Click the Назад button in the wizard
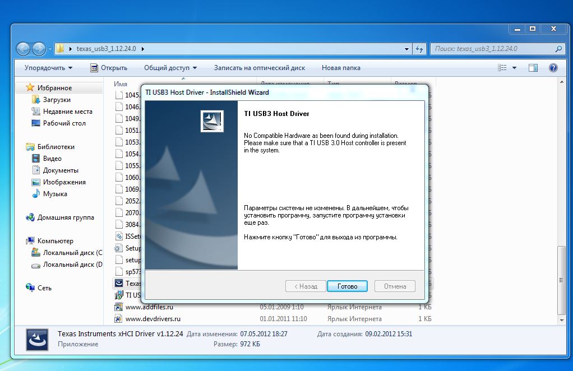The height and width of the screenshot is (371, 573). tap(306, 286)
